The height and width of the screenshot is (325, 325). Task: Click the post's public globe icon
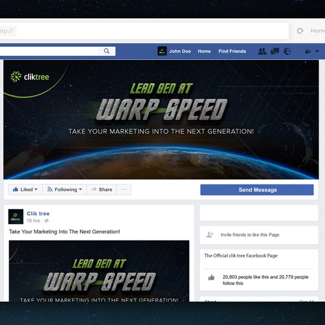[46, 221]
